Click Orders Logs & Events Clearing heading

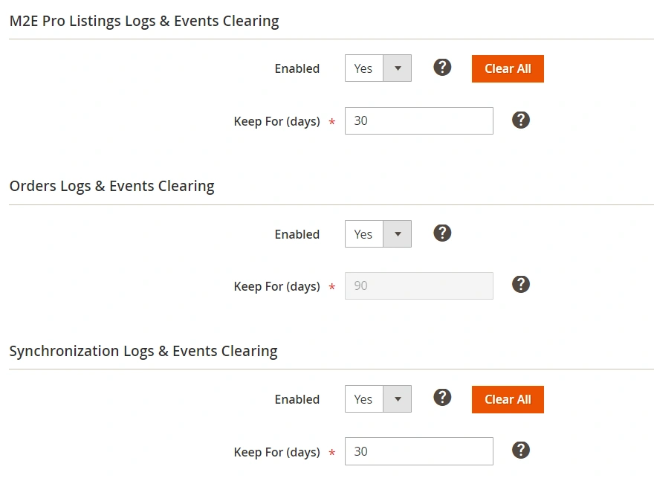(111, 186)
